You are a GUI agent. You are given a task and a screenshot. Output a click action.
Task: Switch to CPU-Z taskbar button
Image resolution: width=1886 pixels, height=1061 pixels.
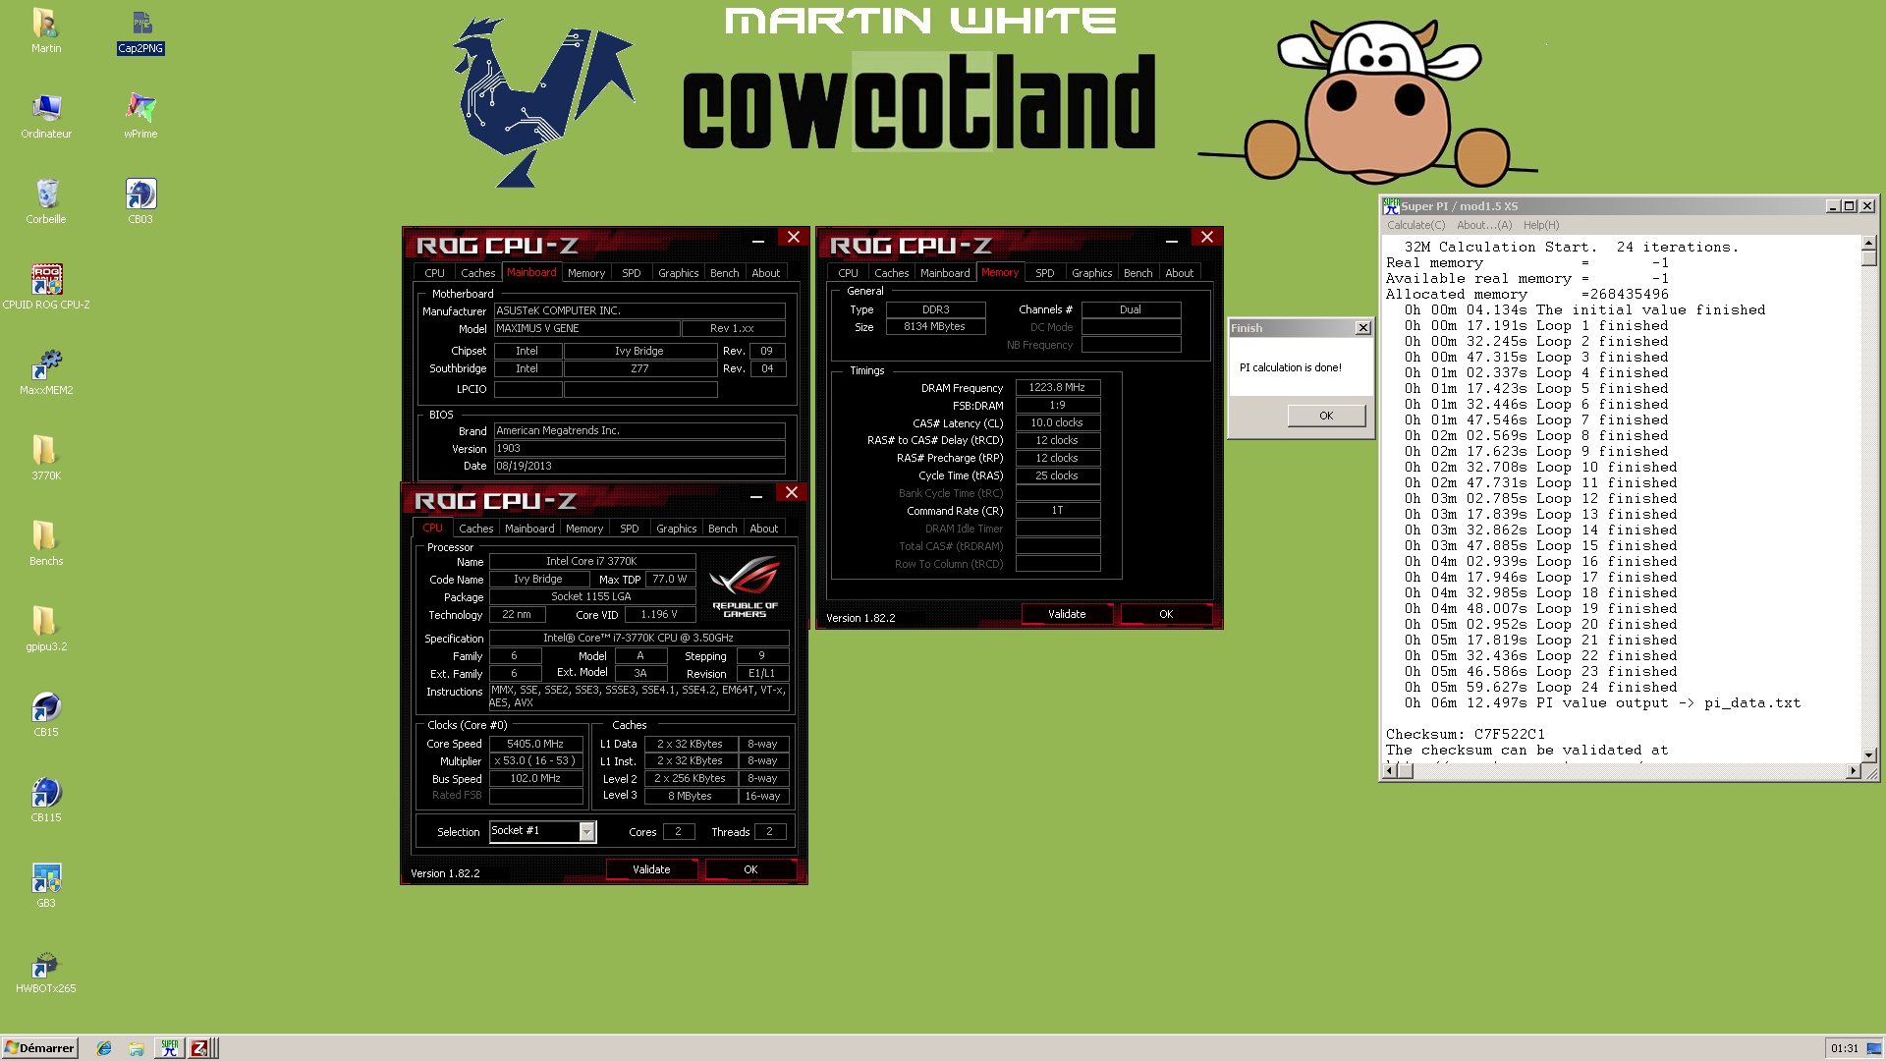[199, 1048]
